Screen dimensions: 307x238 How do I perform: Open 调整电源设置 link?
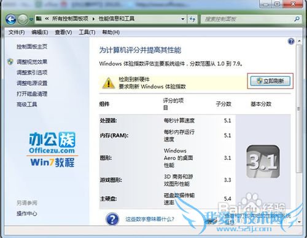click(x=32, y=83)
